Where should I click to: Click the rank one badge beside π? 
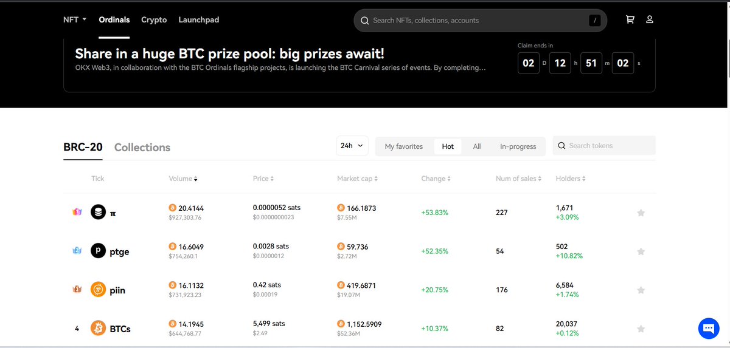tap(77, 212)
